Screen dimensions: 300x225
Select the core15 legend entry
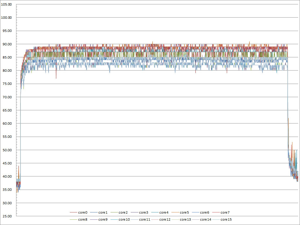click(x=222, y=219)
